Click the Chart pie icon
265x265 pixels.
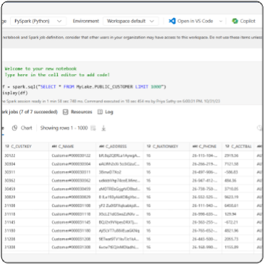[x=15, y=128]
